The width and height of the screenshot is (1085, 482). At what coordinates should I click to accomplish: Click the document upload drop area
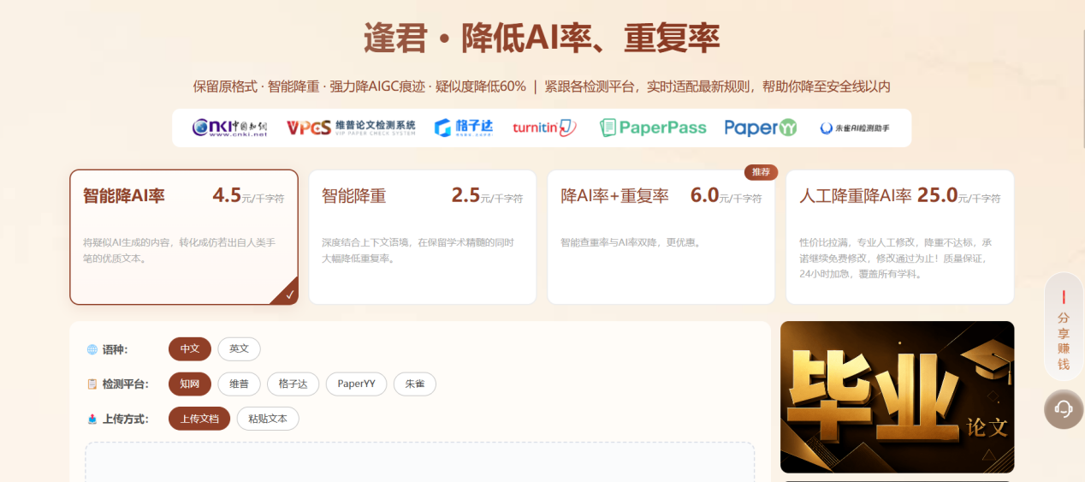pos(419,462)
